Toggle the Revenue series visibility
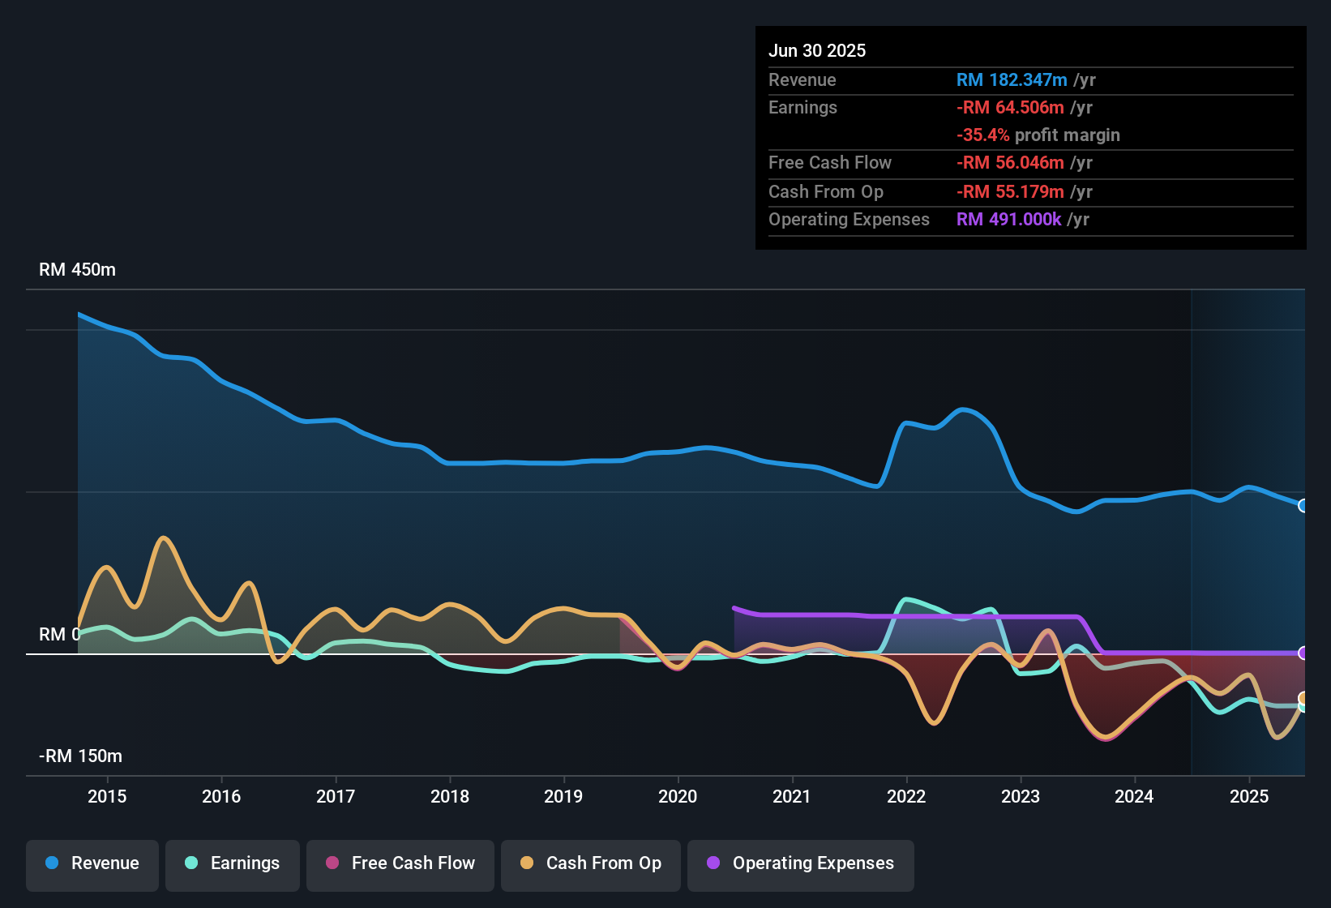This screenshot has height=908, width=1331. click(x=92, y=863)
